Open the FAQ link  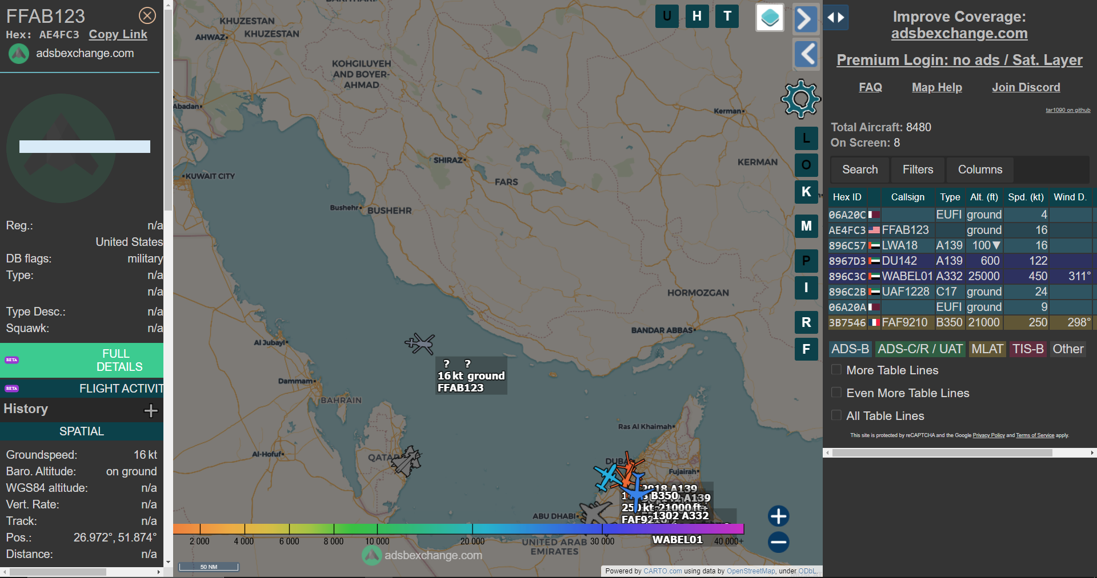pos(870,87)
